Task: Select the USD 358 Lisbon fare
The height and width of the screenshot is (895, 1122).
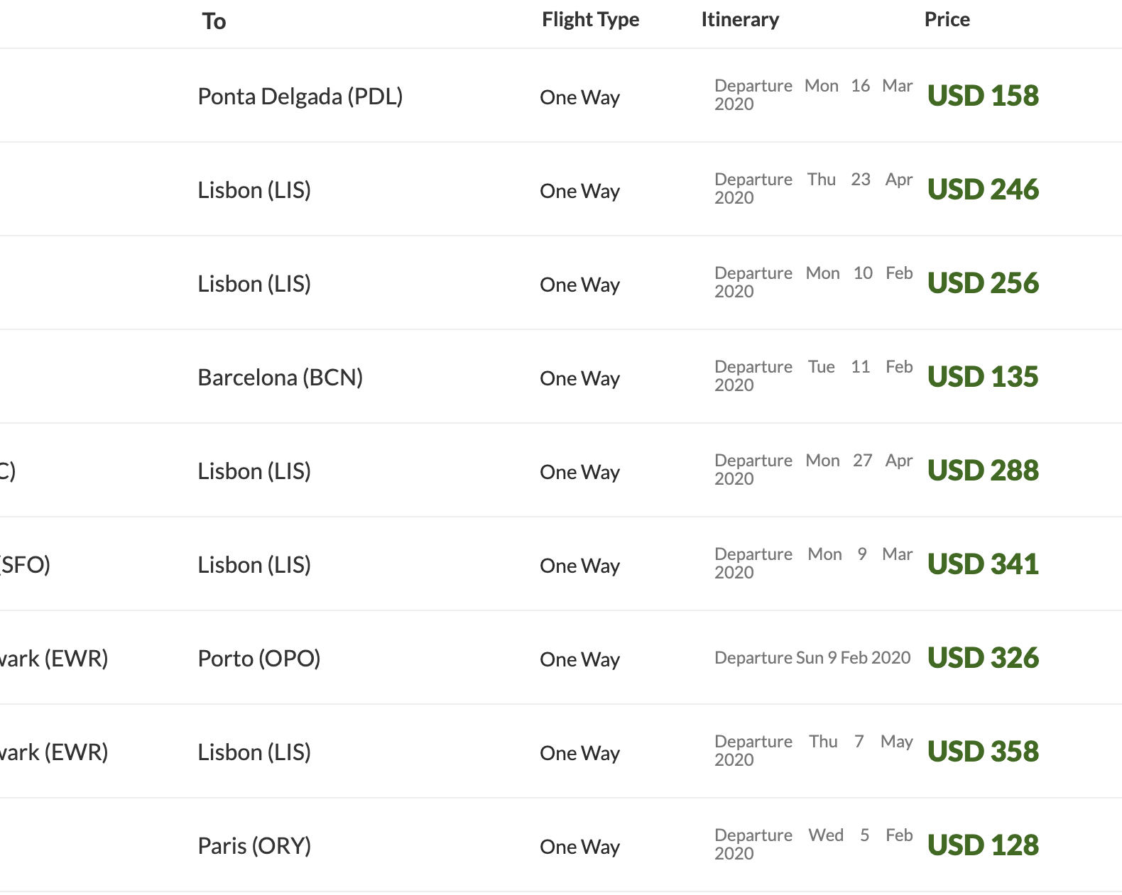Action: point(983,752)
